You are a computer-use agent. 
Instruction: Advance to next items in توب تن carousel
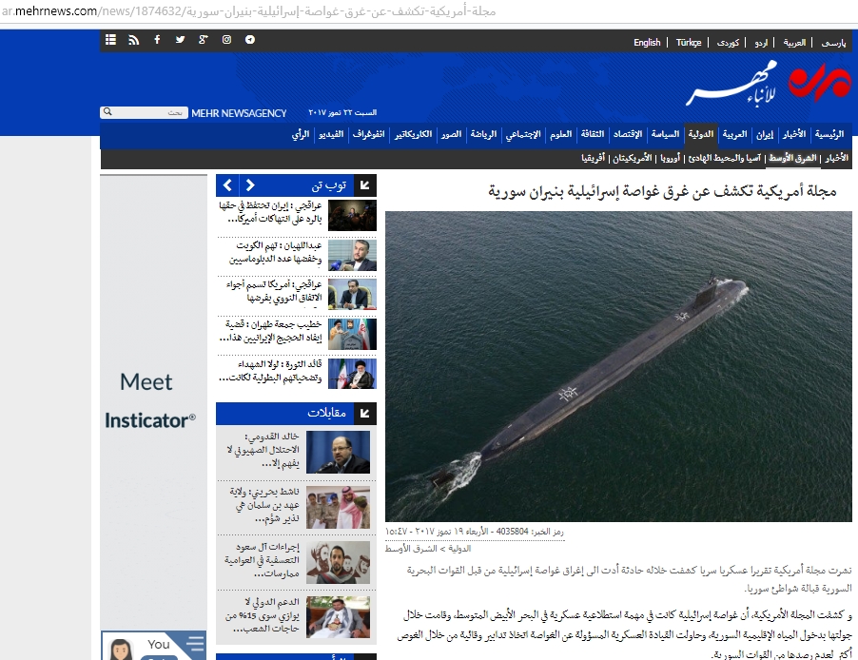coord(250,185)
